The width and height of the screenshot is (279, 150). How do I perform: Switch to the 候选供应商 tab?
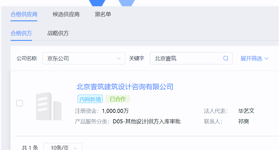click(x=66, y=14)
